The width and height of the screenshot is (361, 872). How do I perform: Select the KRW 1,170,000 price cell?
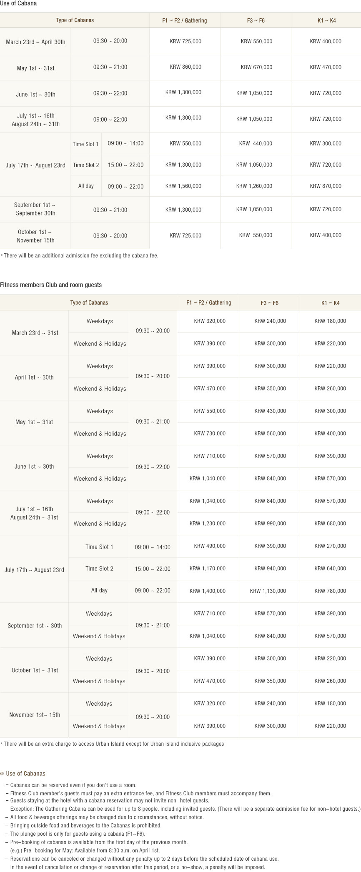point(208,569)
